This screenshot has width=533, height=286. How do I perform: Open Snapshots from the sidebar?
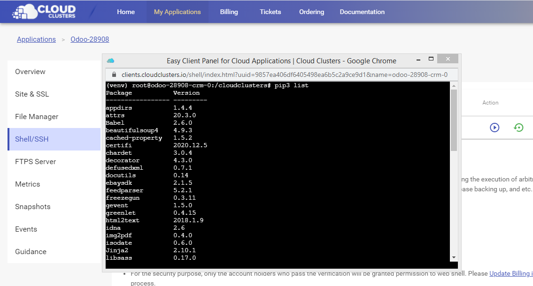(x=33, y=206)
